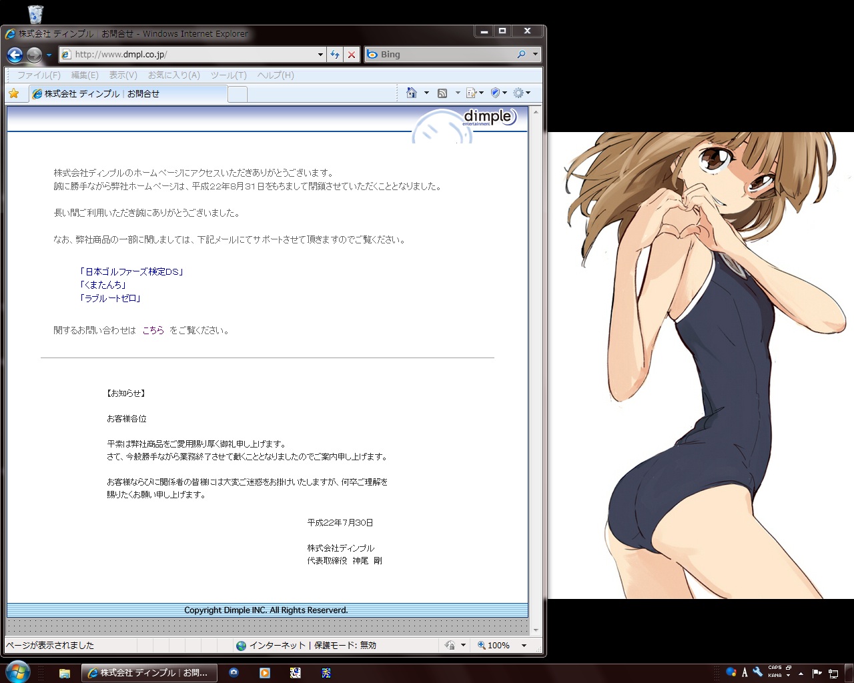Select the 株式会社 ディンプル お問合せ tab
The width and height of the screenshot is (854, 683).
[x=128, y=94]
